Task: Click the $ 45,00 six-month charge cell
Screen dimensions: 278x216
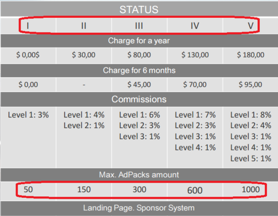Action: (139, 85)
